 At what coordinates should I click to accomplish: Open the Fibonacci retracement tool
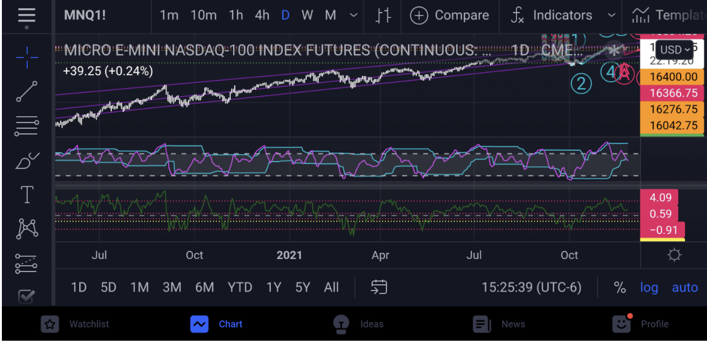coord(26,126)
